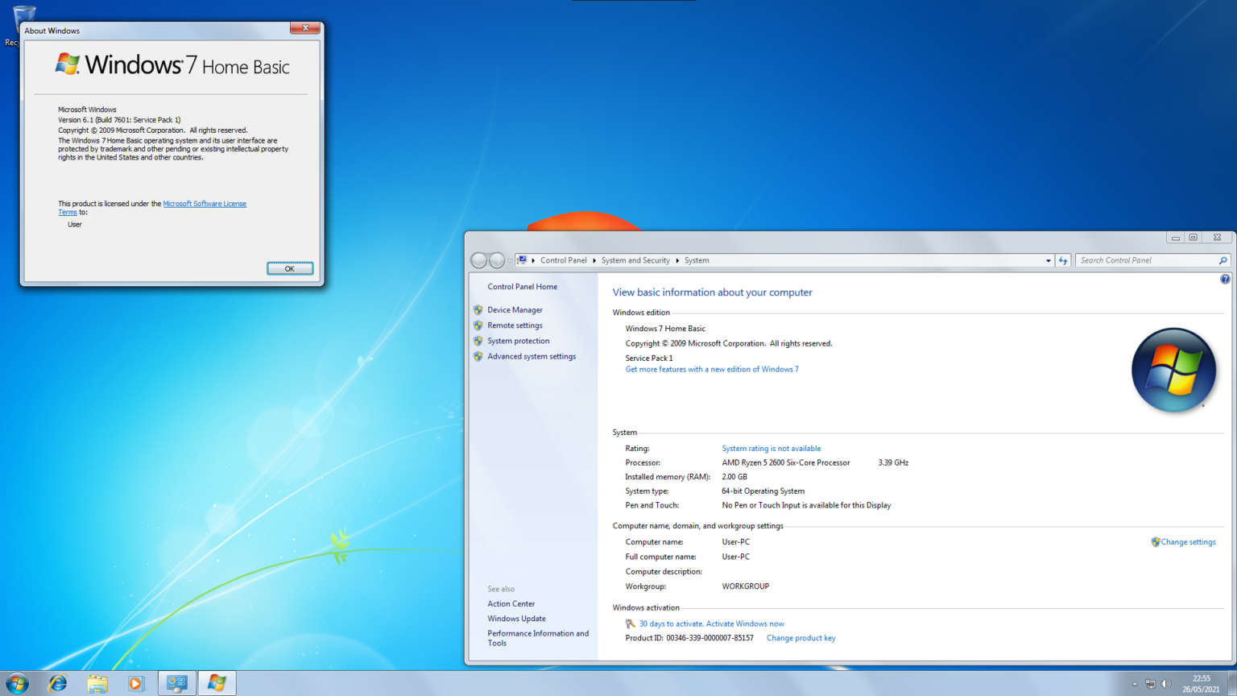Click inside the Search Control Panel field
The height and width of the screenshot is (696, 1237).
pos(1144,260)
